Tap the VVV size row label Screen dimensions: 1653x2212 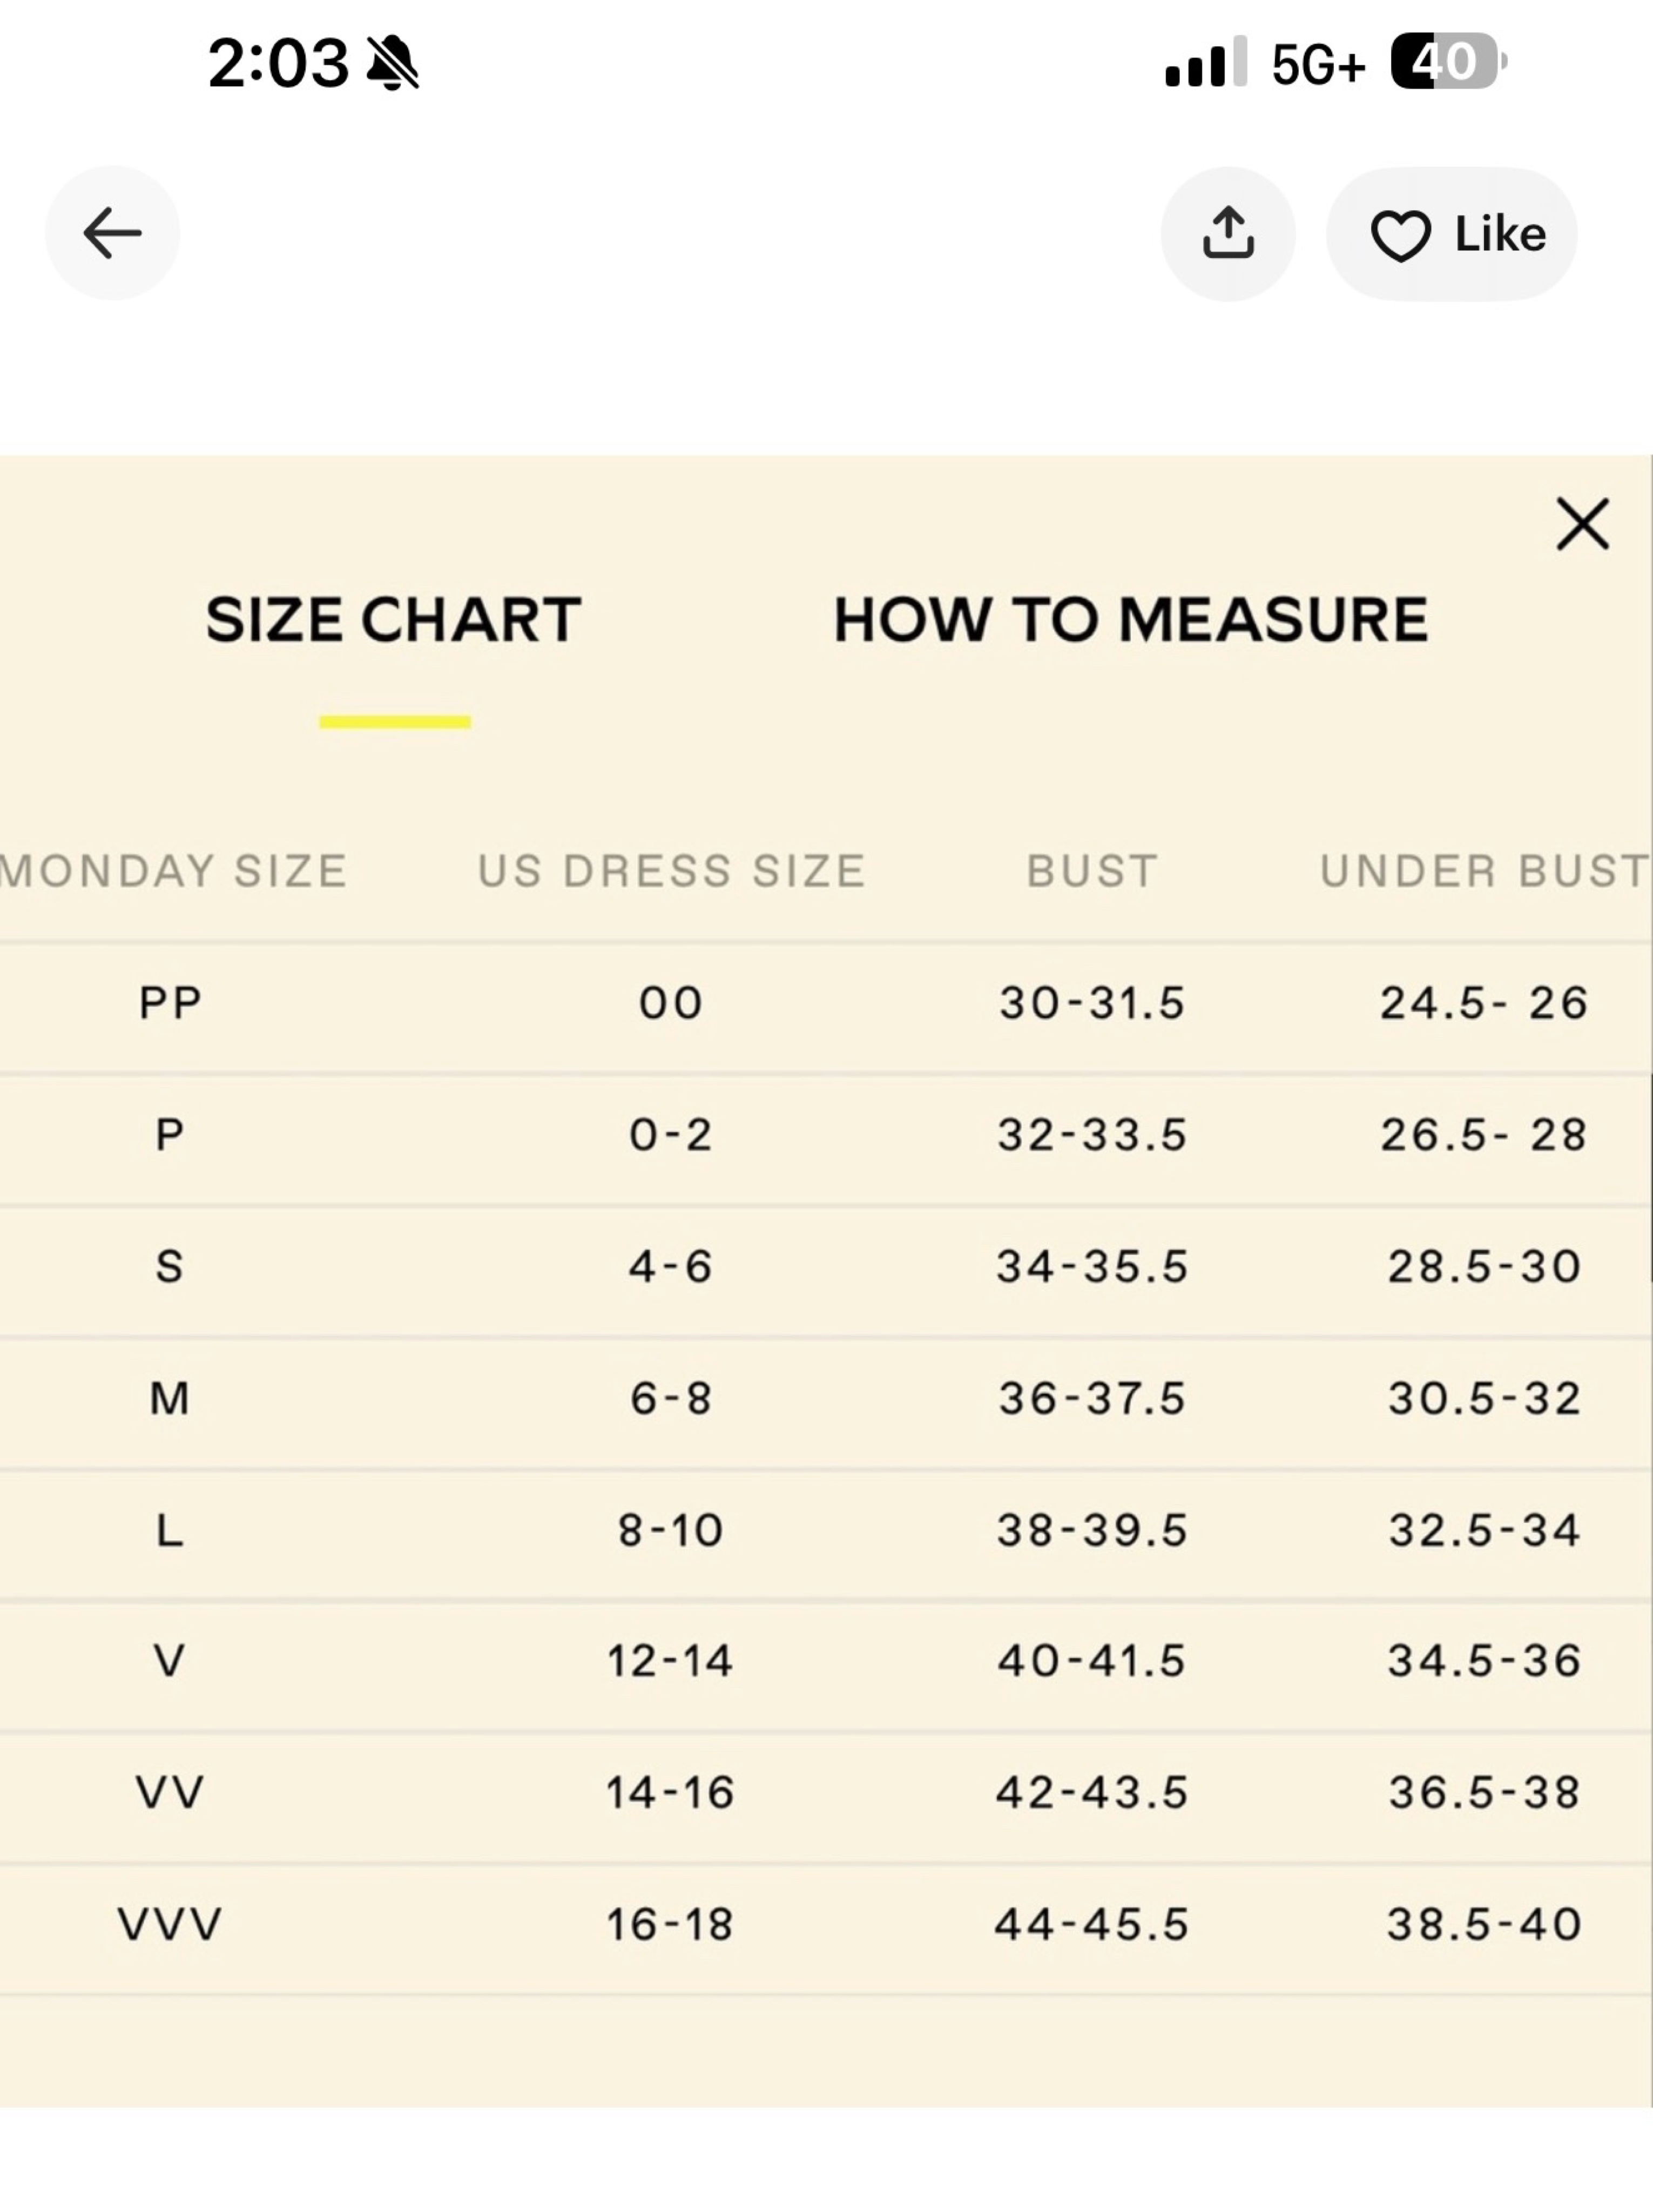coord(170,1924)
